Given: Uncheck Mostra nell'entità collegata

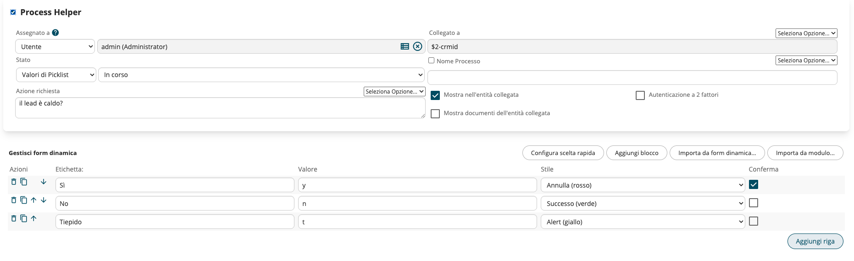Looking at the screenshot, I should tap(435, 95).
